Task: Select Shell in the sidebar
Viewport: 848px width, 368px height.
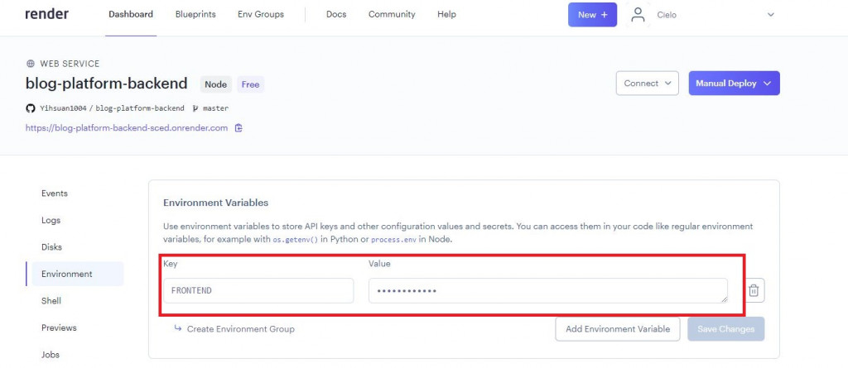Action: point(51,300)
